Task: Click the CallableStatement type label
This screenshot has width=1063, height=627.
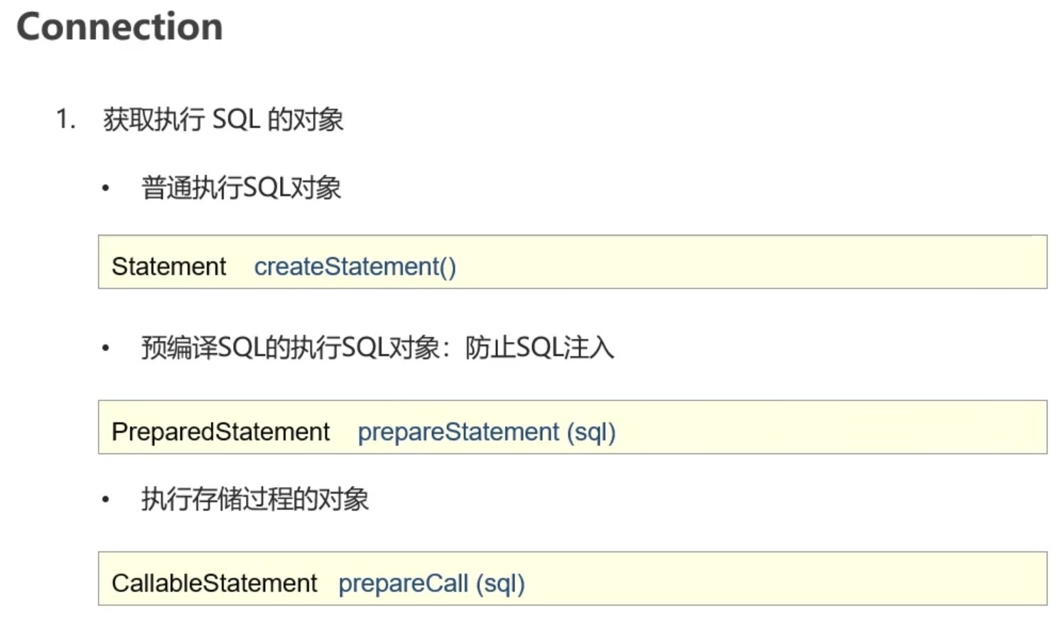Action: click(214, 584)
